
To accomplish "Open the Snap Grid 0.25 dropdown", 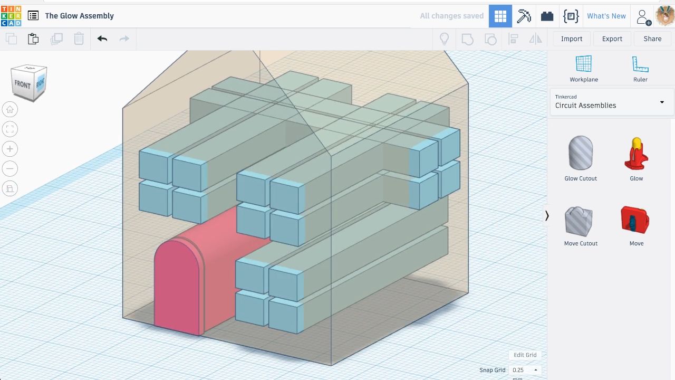I will [525, 370].
